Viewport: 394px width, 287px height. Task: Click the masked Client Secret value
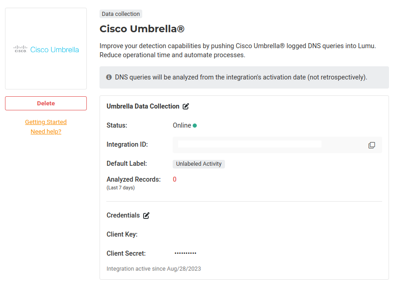185,253
